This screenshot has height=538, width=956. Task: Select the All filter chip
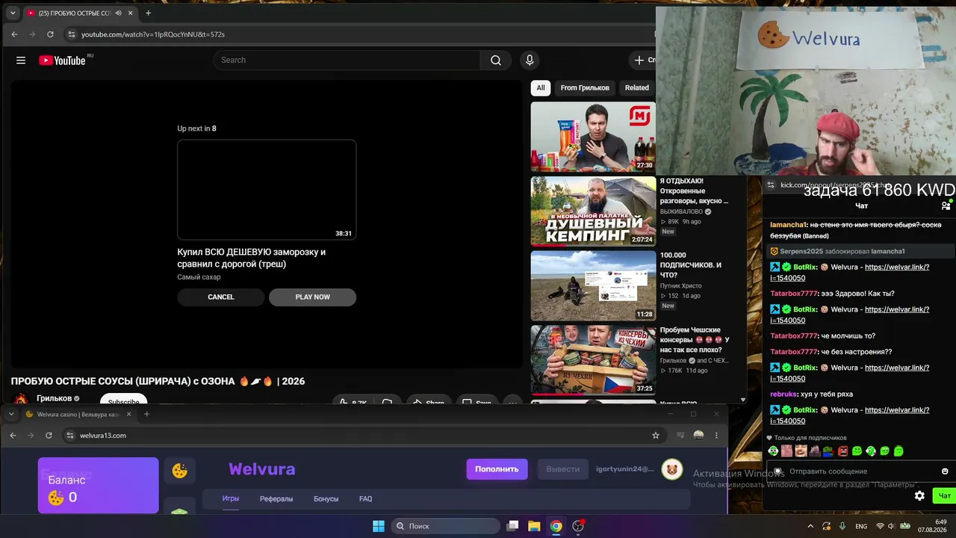[x=541, y=88]
